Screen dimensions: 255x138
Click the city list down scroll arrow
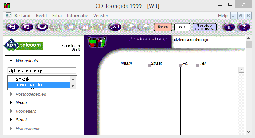click(73, 86)
